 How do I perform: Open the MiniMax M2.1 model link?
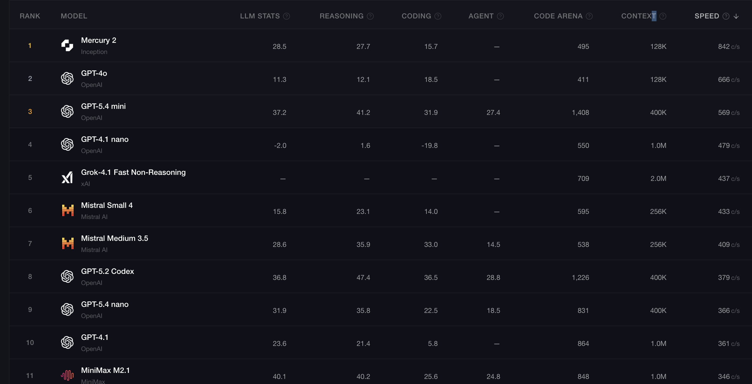(105, 370)
